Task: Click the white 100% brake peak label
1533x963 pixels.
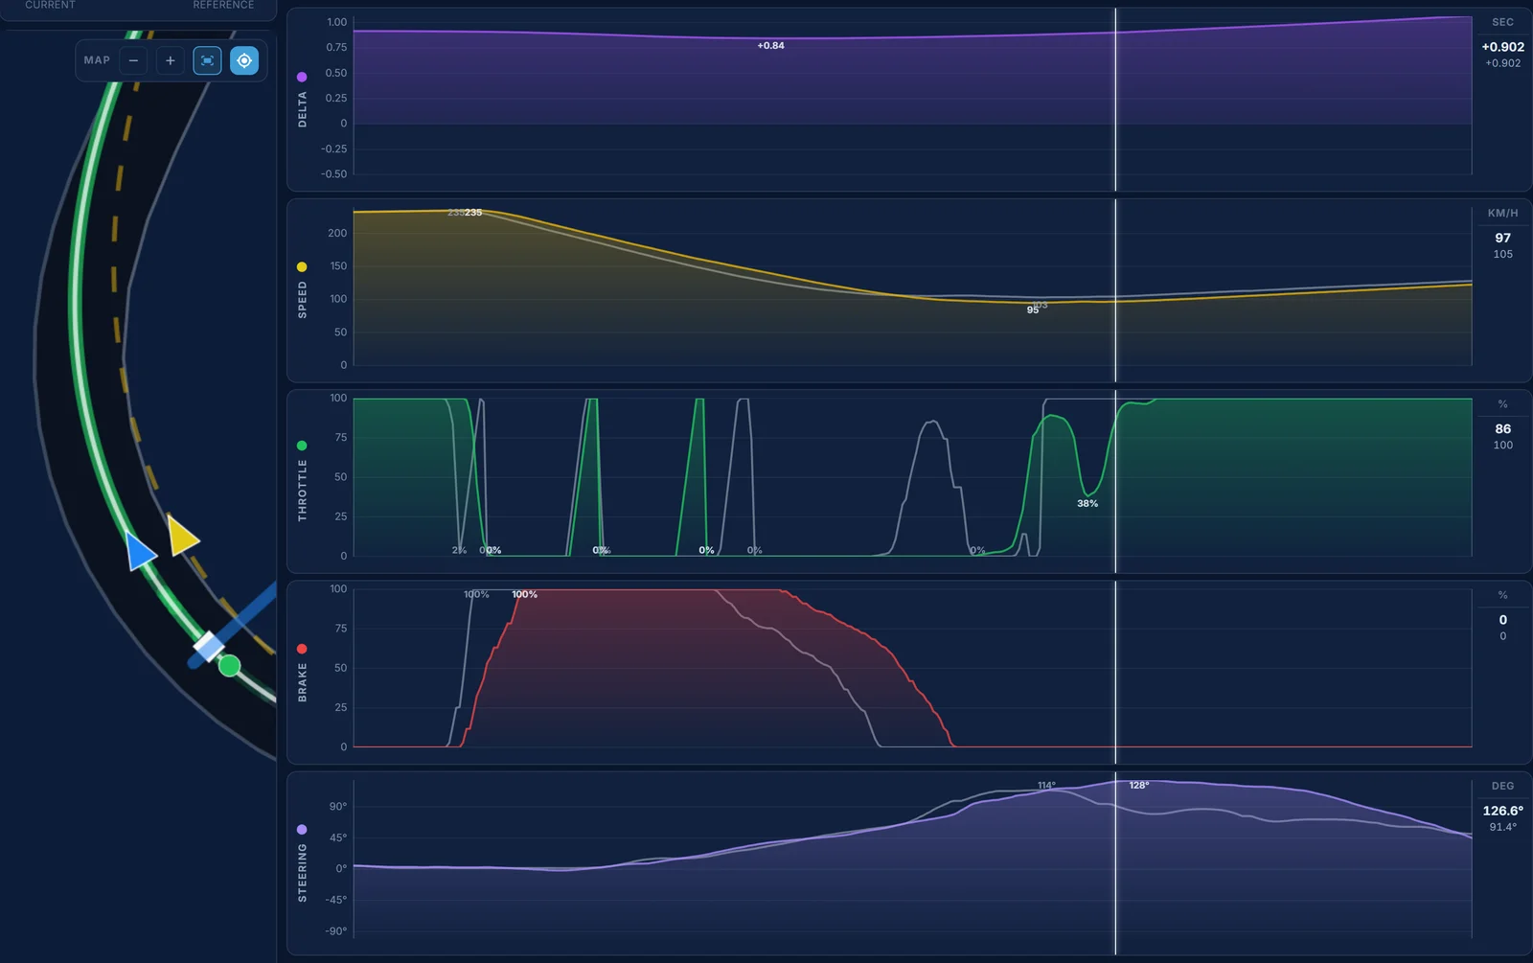Action: click(x=524, y=594)
